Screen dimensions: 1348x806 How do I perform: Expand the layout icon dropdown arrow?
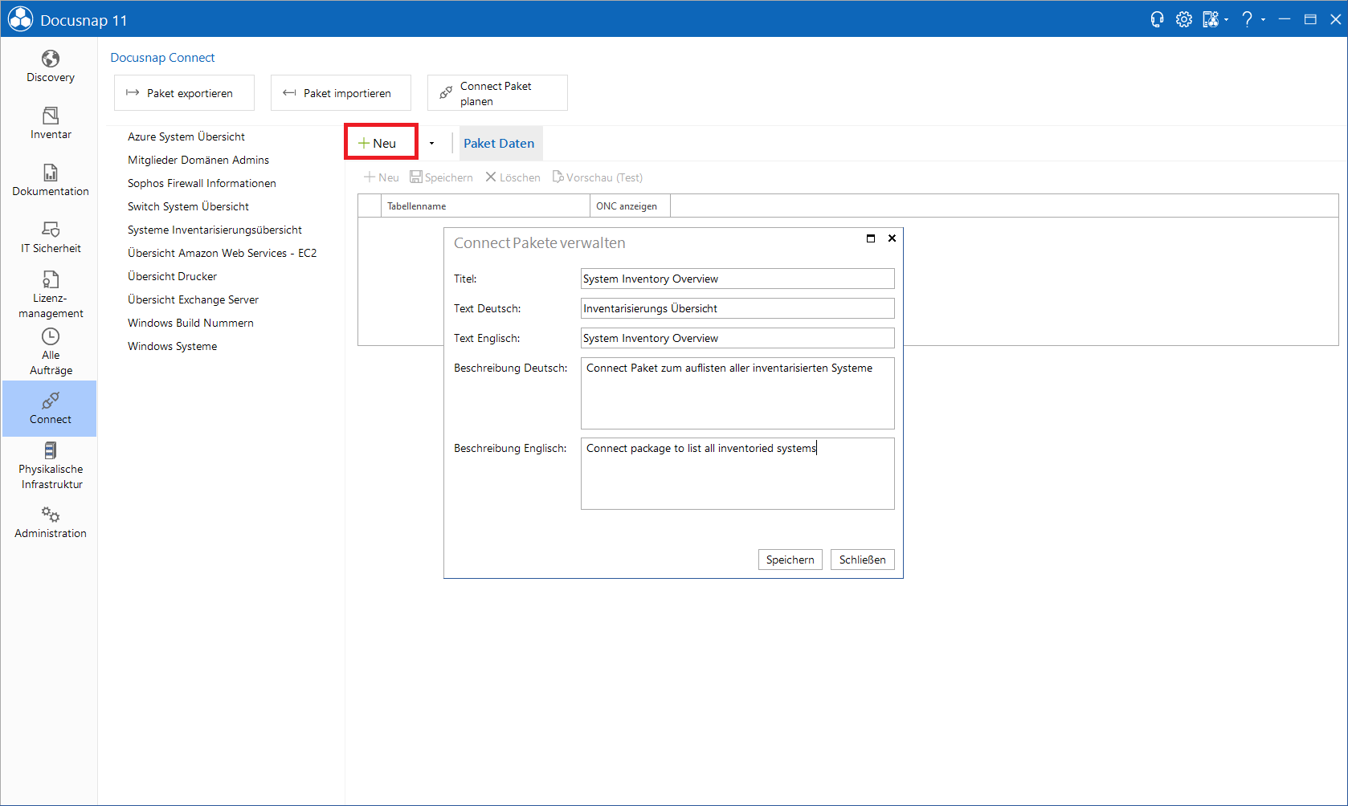point(1226,20)
